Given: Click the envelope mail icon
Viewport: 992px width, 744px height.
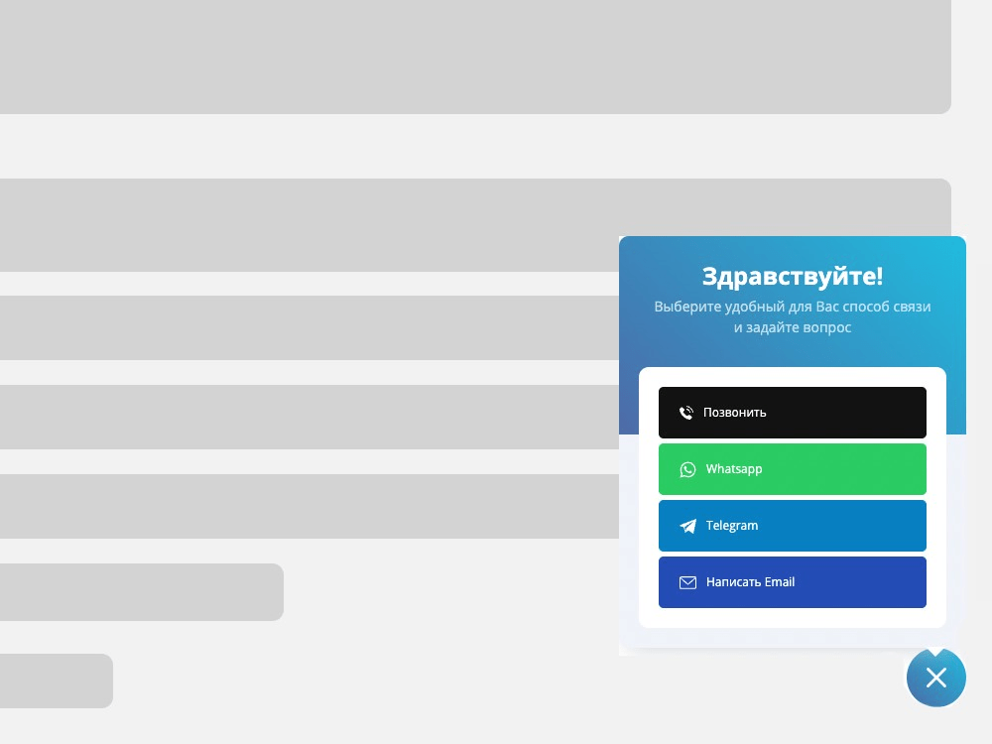Looking at the screenshot, I should (687, 582).
